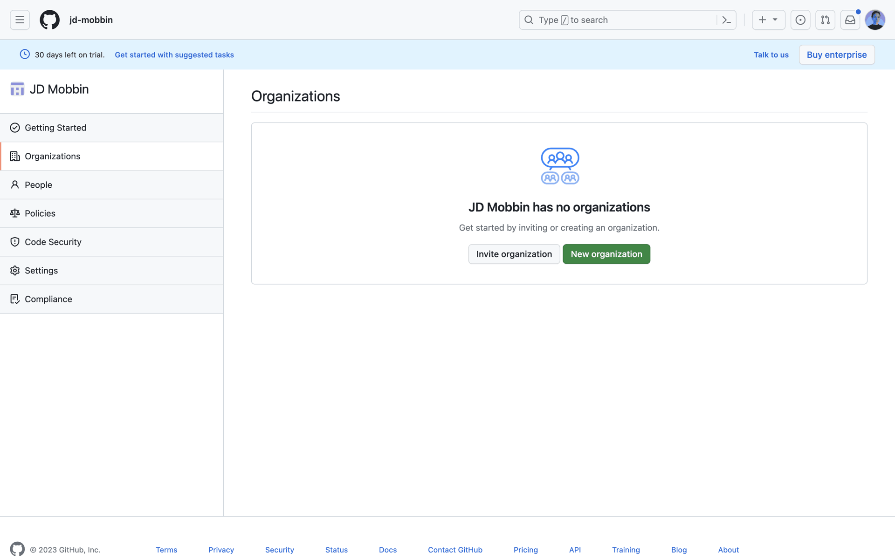Image resolution: width=895 pixels, height=559 pixels.
Task: Click 'JD Mobbin has no organizations' heading
Action: point(559,207)
